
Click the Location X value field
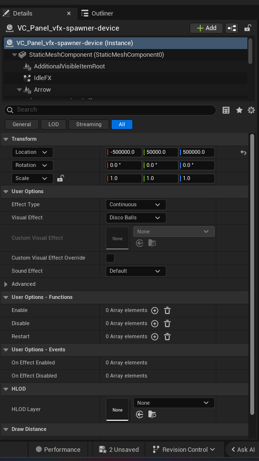(124, 152)
